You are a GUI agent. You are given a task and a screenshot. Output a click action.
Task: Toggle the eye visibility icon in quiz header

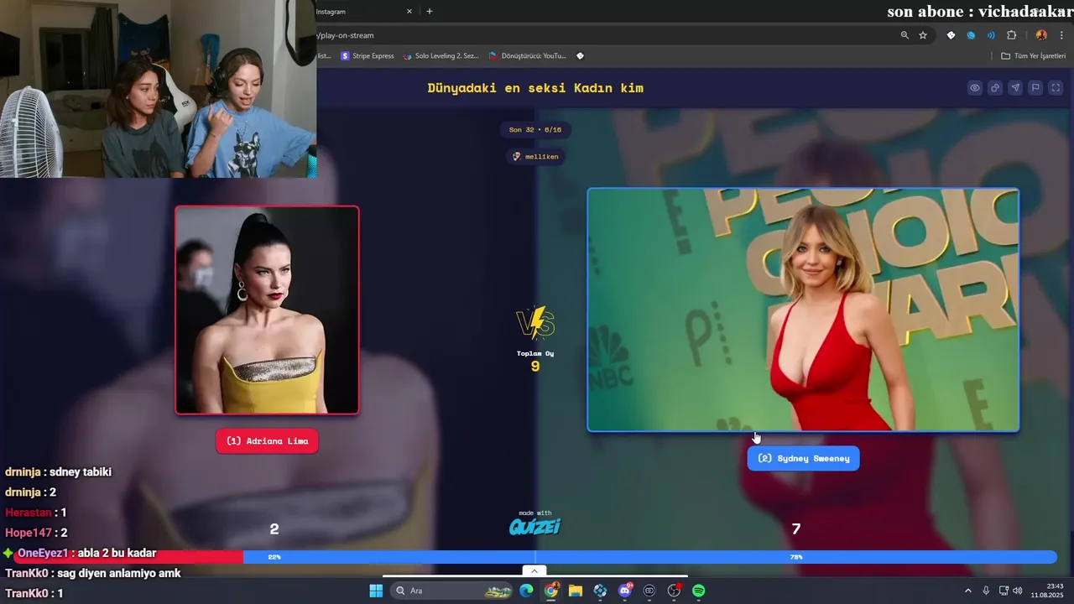click(x=974, y=88)
